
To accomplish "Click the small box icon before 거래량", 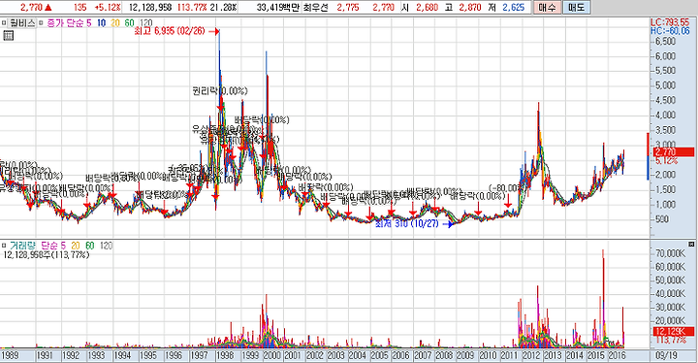I will click(x=4, y=246).
